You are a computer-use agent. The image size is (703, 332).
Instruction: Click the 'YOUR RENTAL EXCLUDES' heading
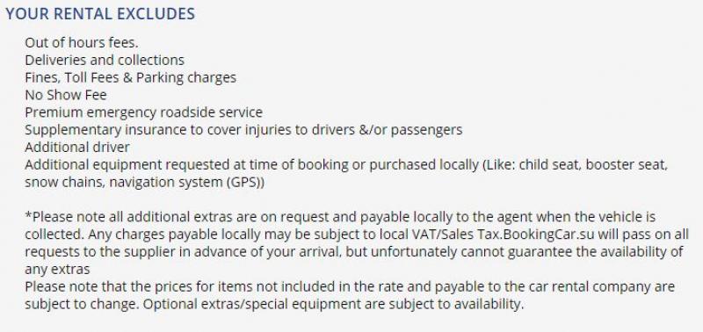[x=100, y=14]
